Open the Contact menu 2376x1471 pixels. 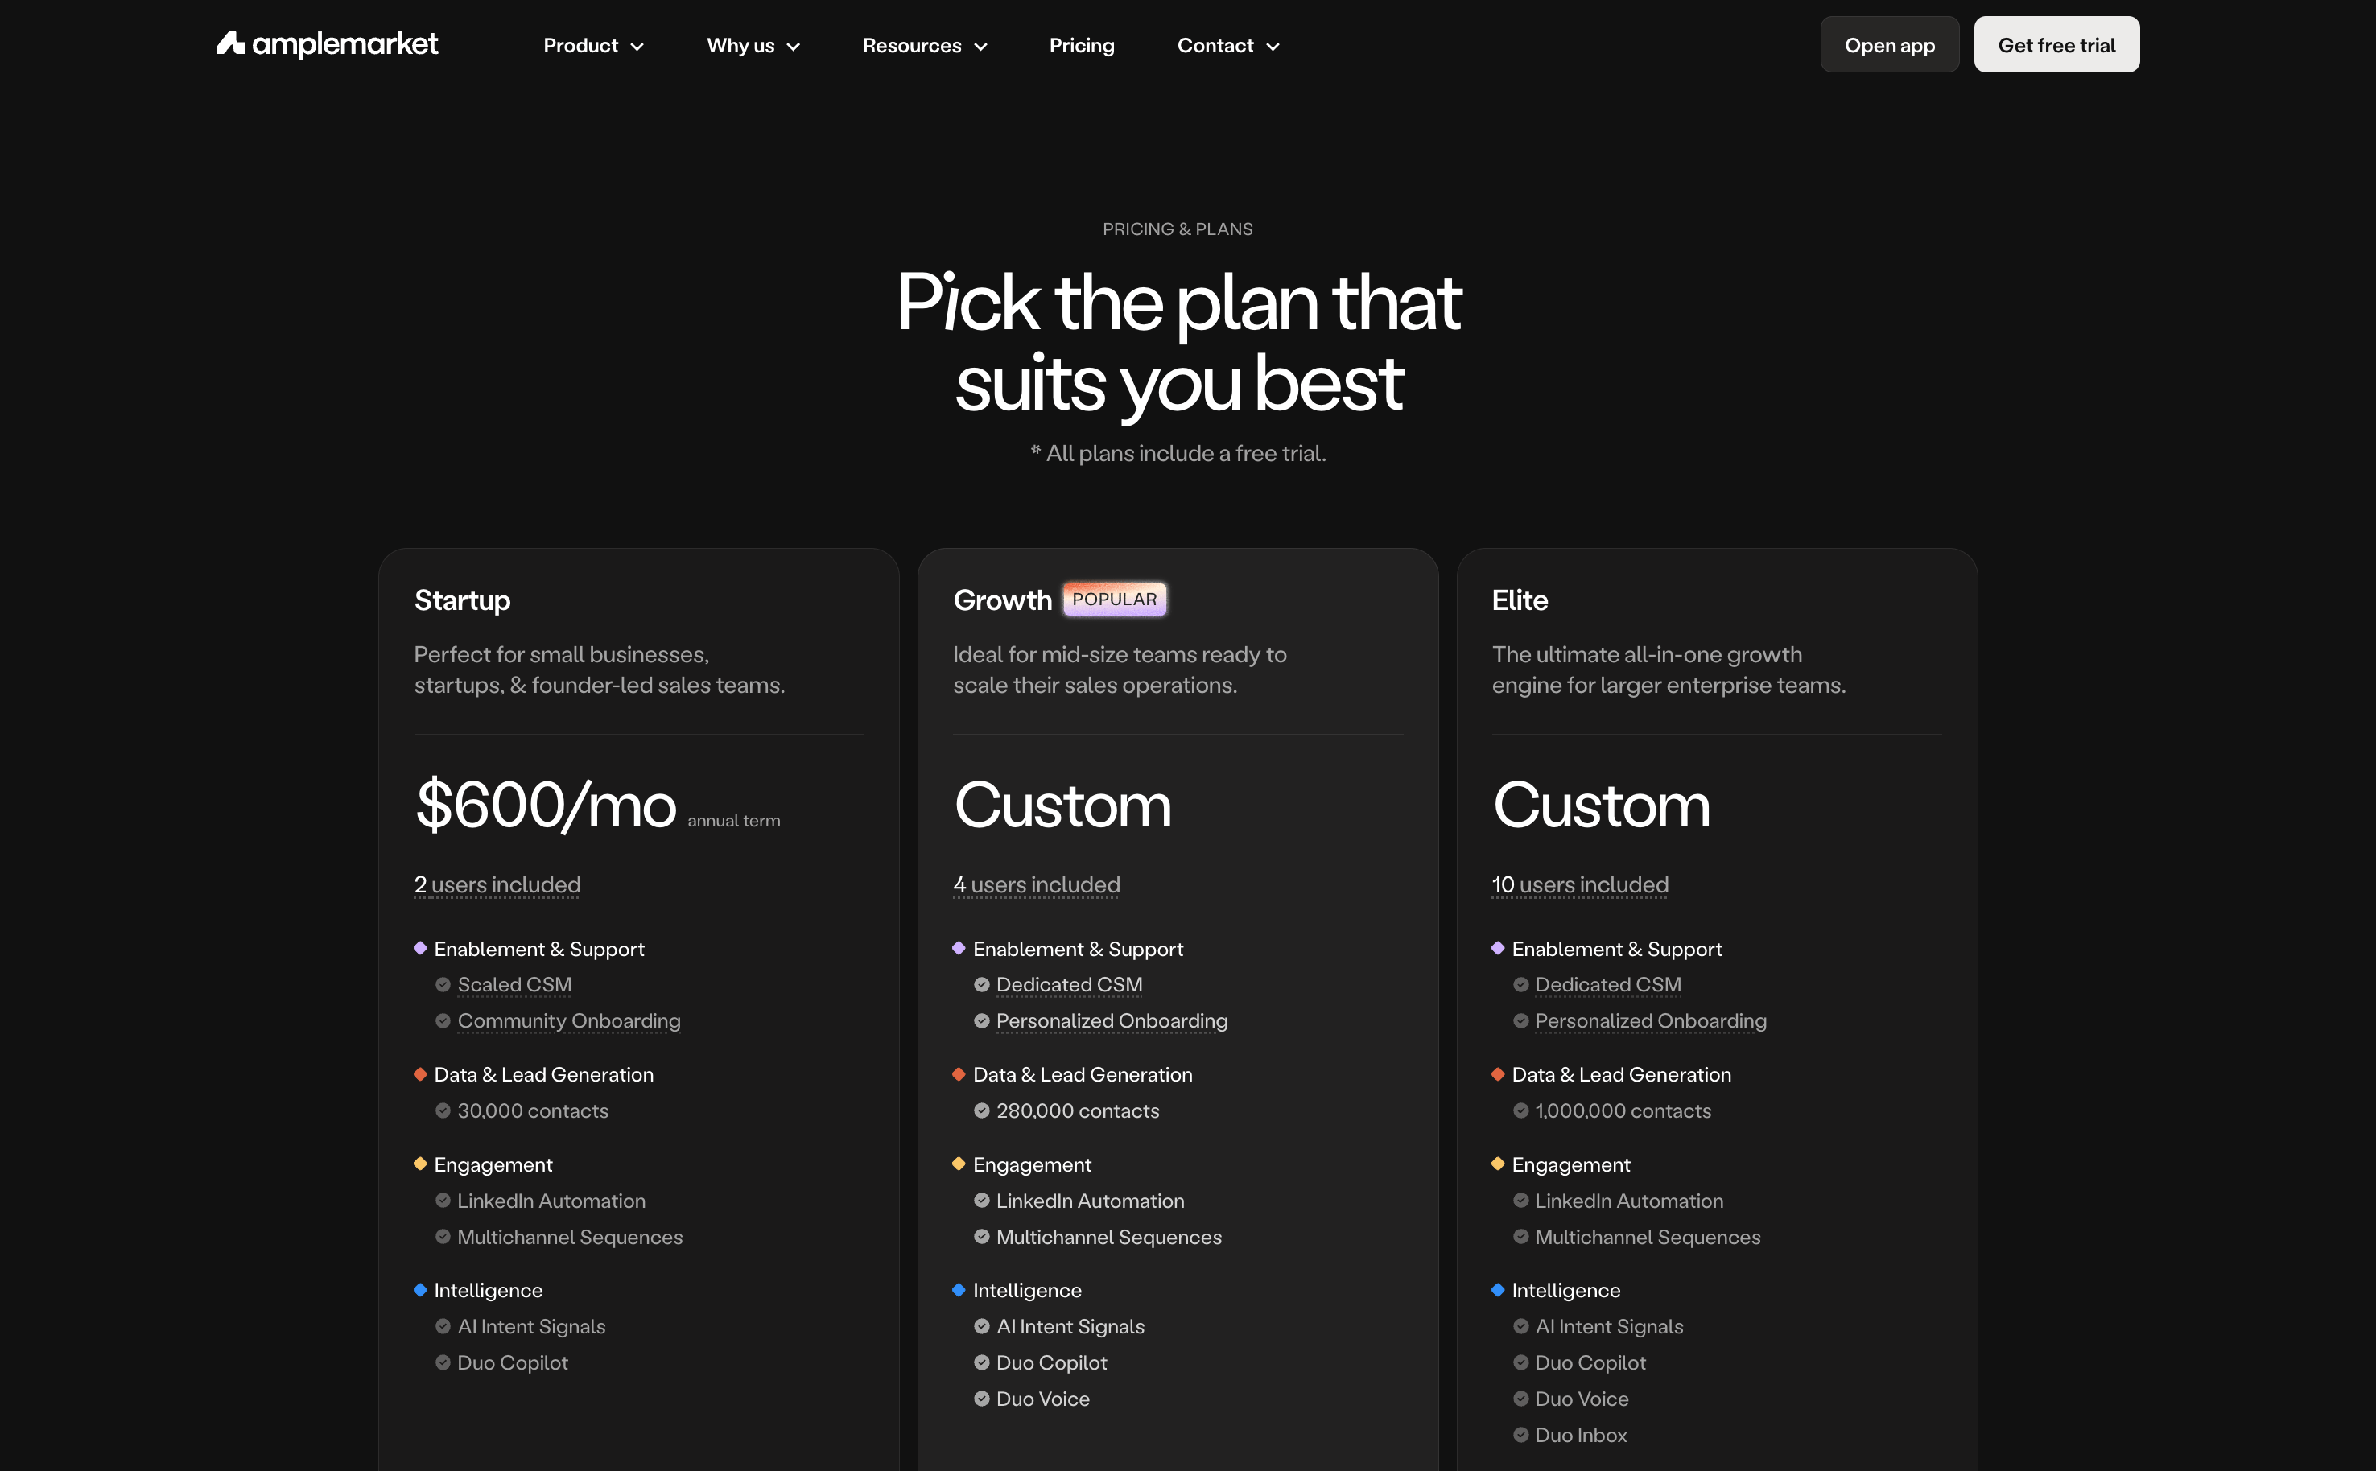(x=1227, y=46)
